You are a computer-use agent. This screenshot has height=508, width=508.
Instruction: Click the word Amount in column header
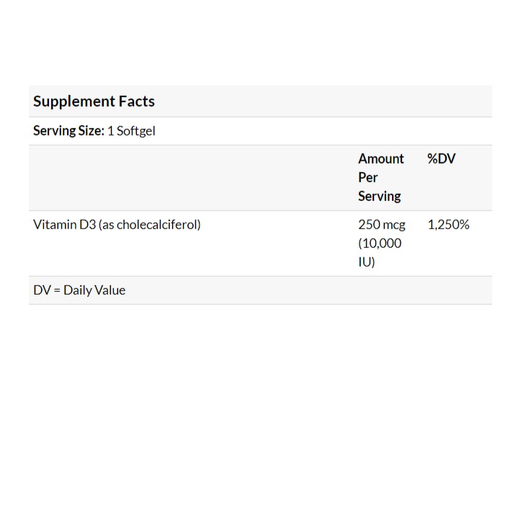tap(380, 159)
